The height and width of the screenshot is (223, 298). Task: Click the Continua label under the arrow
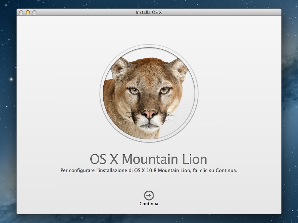[149, 204]
